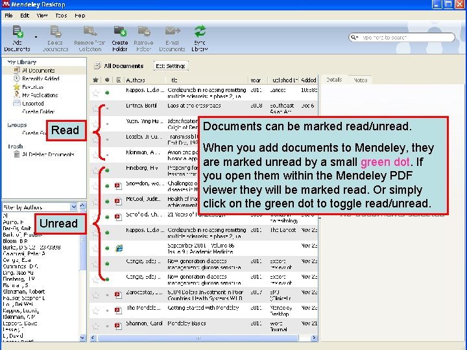This screenshot has height=350, width=467.
Task: Toggle green unread dot on Schofield row
Action: coord(107,217)
